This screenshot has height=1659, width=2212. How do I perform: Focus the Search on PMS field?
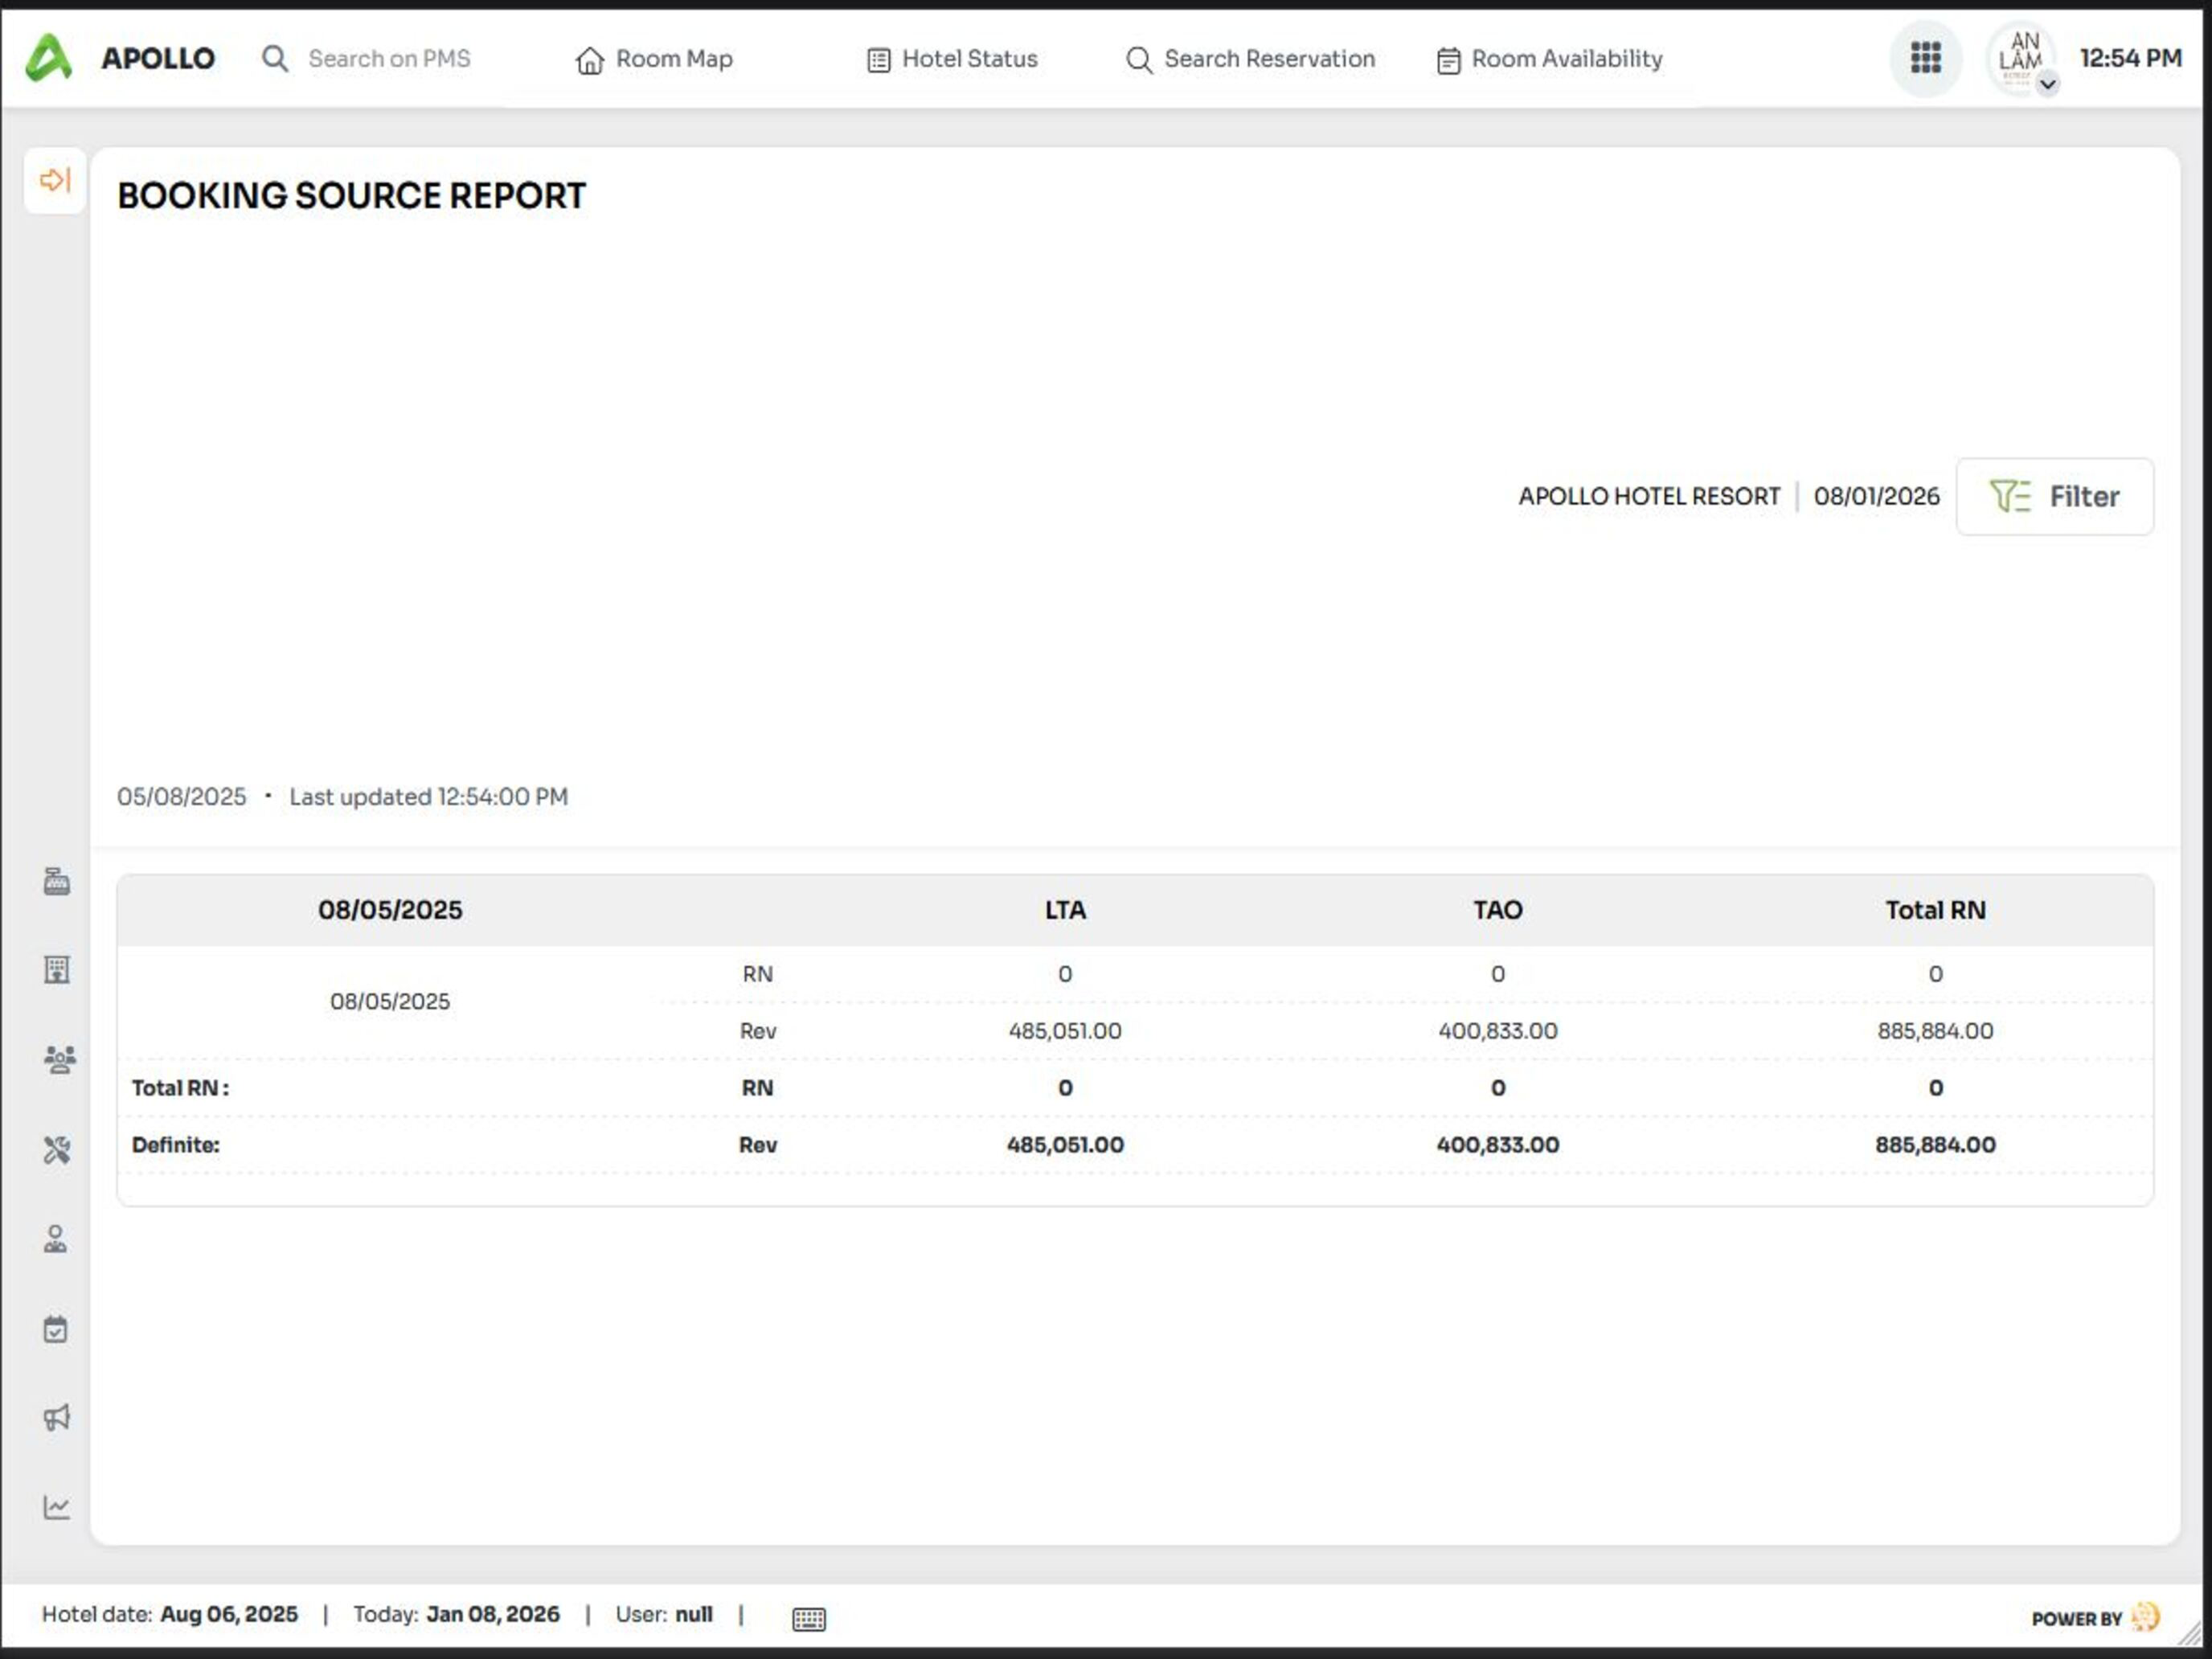[389, 59]
